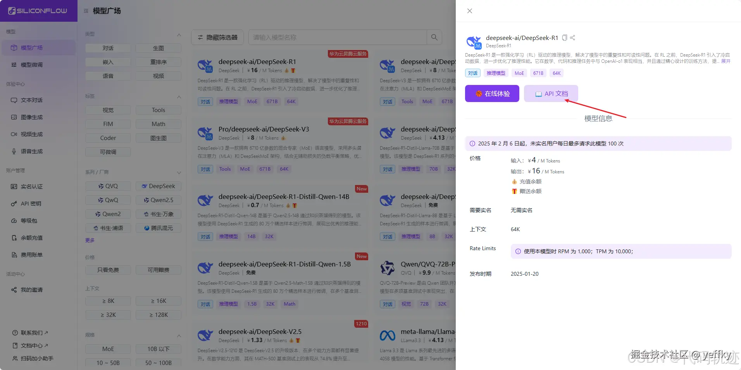Viewport: 741px width, 370px height.
Task: Toggle the 视觉 tag filter
Action: 108,110
